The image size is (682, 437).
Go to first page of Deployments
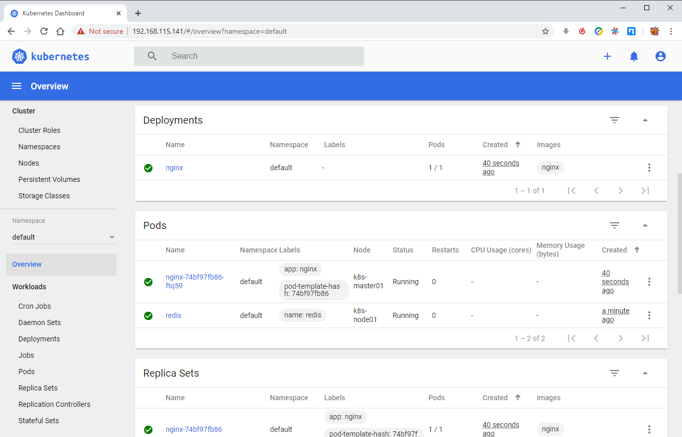[572, 191]
